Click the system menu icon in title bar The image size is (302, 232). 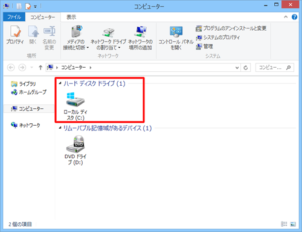[x=6, y=6]
